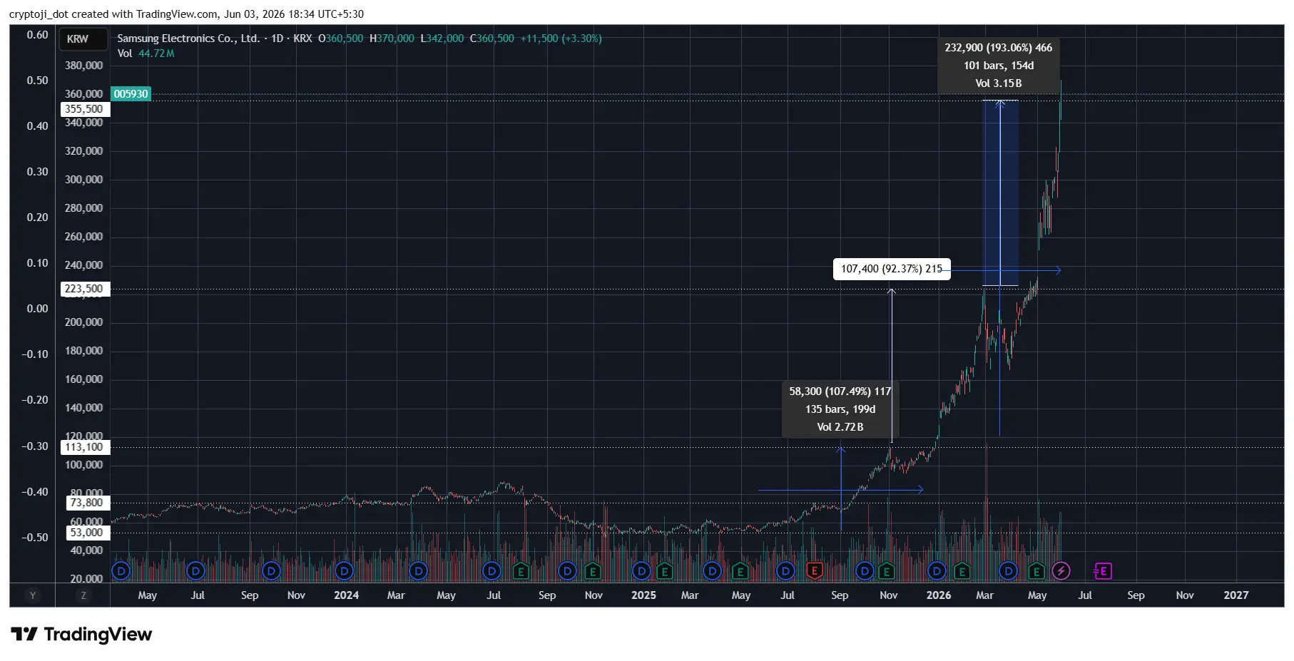Click the red earnings marker near August 2025
Image resolution: width=1294 pixels, height=661 pixels.
(814, 571)
